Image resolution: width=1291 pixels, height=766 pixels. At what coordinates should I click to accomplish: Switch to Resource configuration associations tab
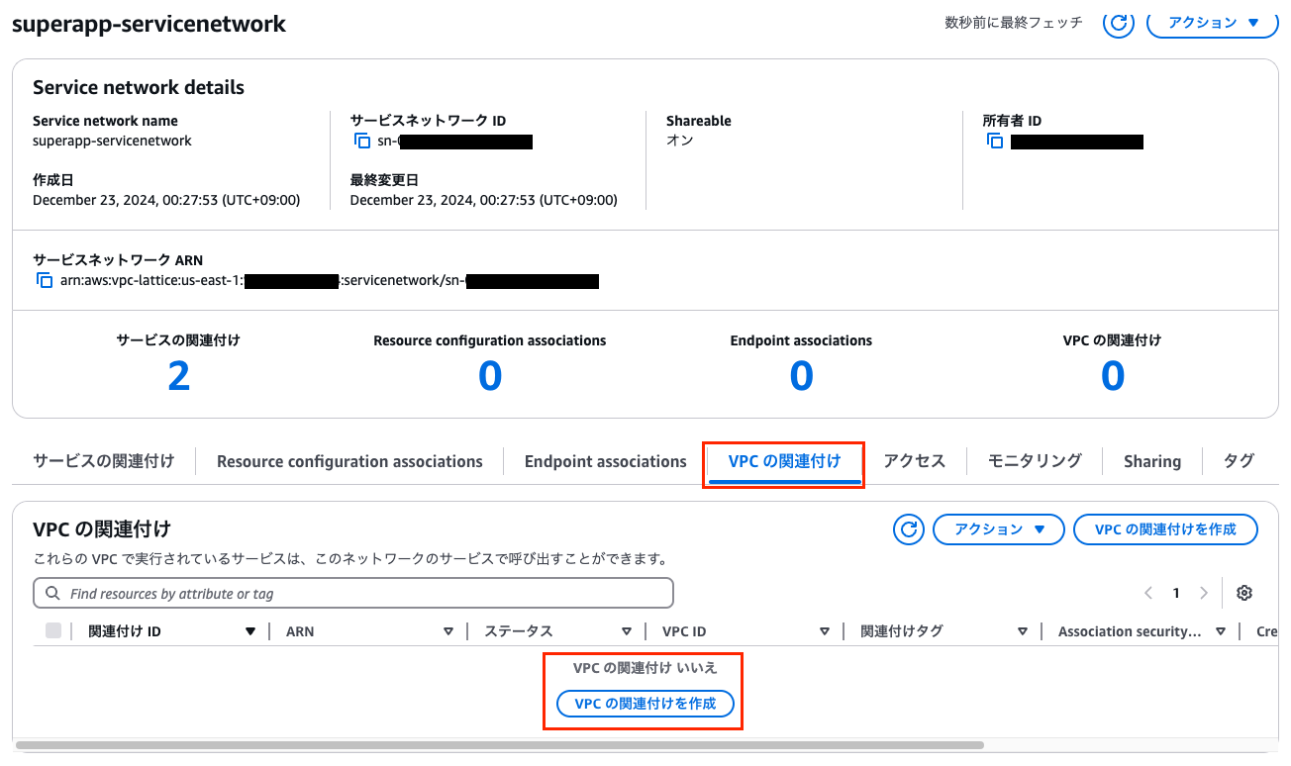349,461
